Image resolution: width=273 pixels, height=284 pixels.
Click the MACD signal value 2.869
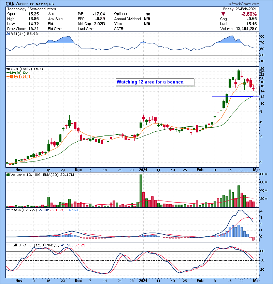[58, 210]
